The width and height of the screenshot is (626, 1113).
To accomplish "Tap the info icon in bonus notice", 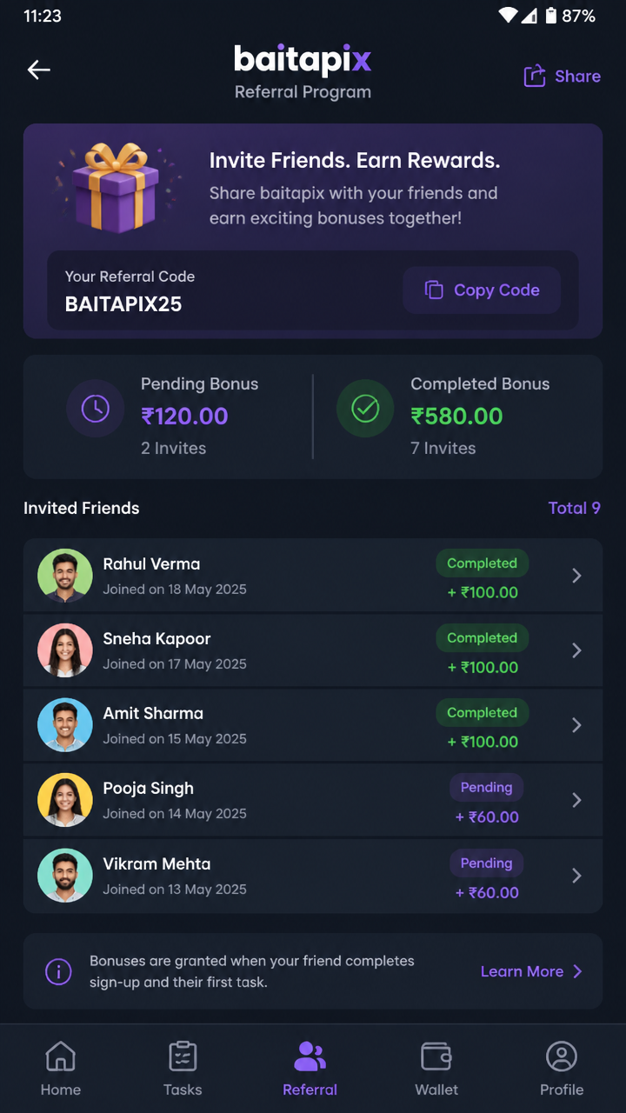I will tap(58, 971).
